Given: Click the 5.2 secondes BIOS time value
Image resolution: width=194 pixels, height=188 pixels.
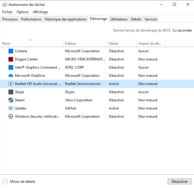Looking at the screenshot, I should point(182,30).
